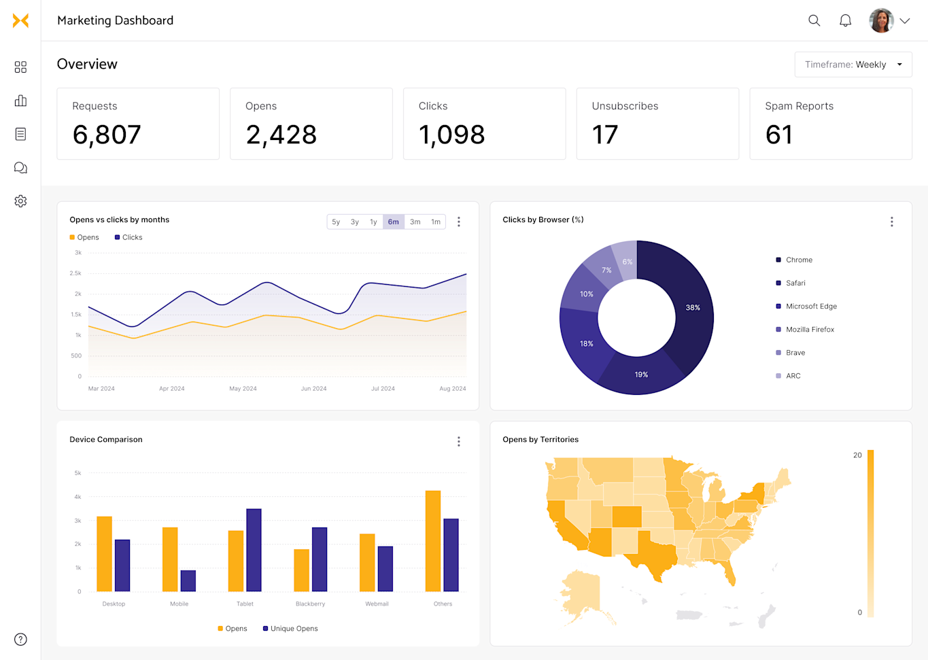Image resolution: width=928 pixels, height=660 pixels.
Task: Toggle the Clicks series in Opens vs clicks chart
Action: click(128, 237)
